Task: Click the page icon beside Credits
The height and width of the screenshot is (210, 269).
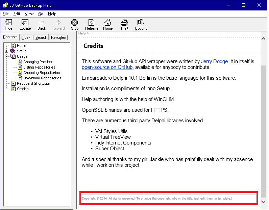Action: tap(14, 89)
